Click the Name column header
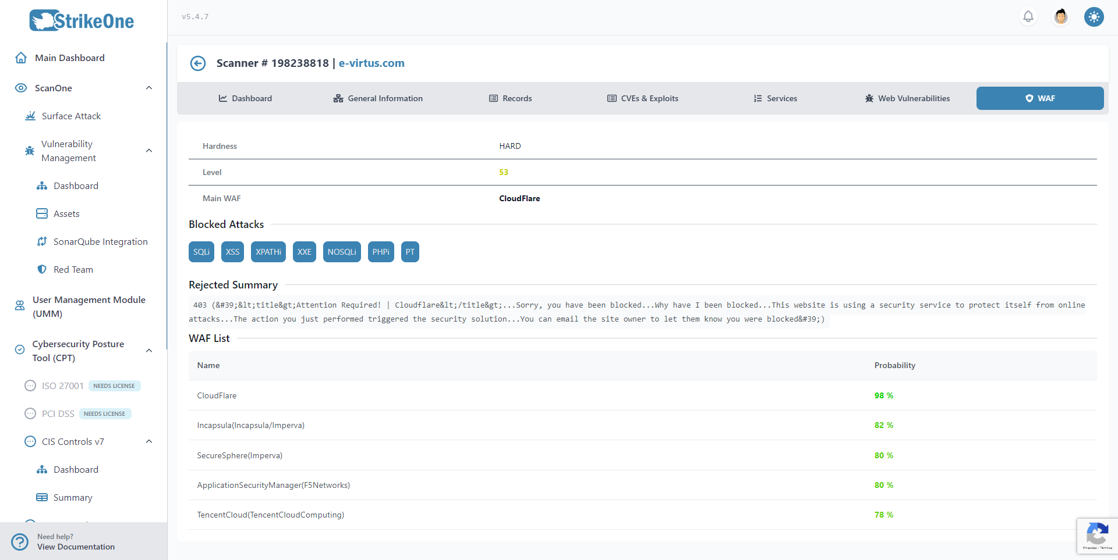This screenshot has width=1118, height=560. pos(208,365)
